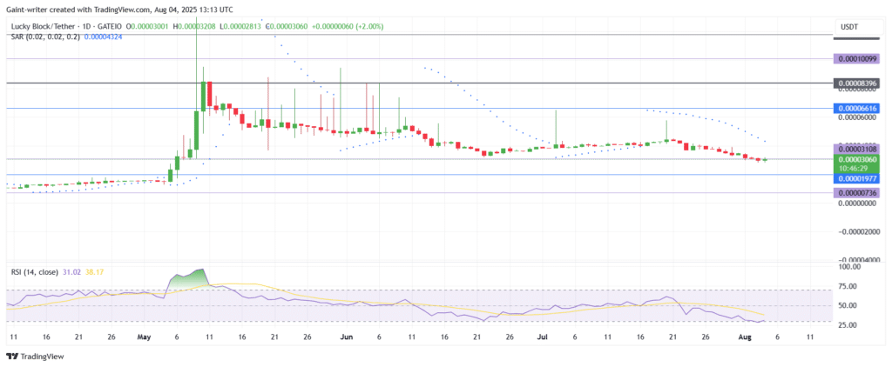Click the 0.00008396 price level label

[856, 83]
